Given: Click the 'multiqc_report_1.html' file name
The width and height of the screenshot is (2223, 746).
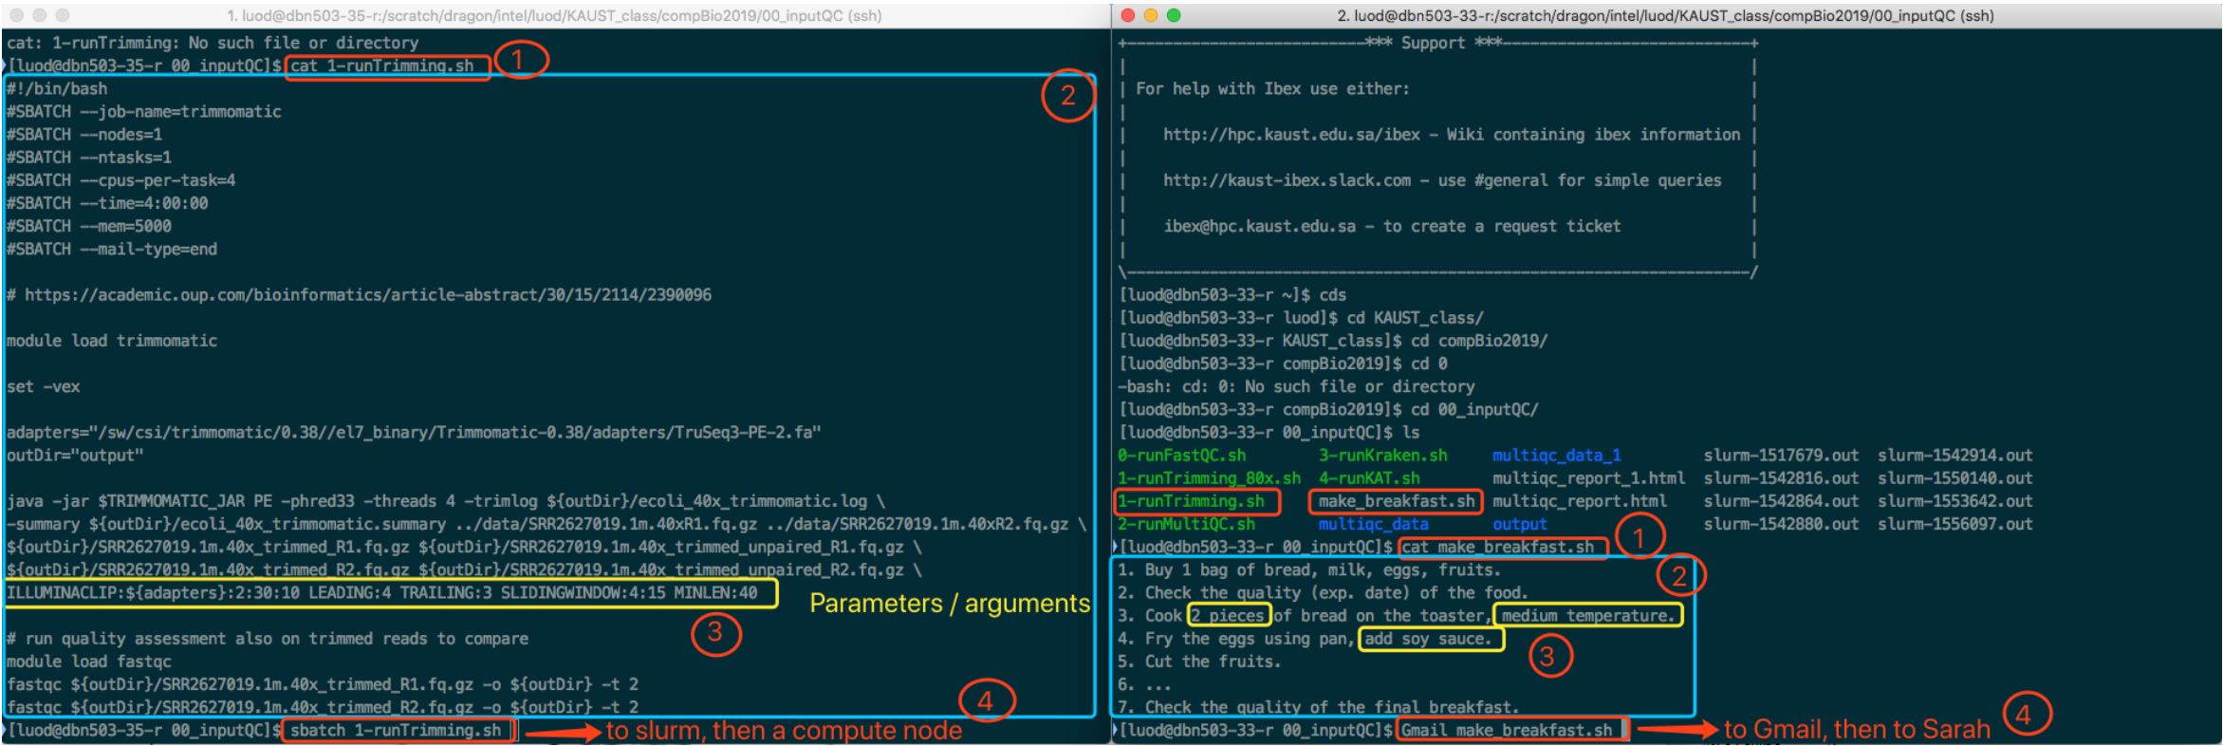Looking at the screenshot, I should click(x=1589, y=478).
